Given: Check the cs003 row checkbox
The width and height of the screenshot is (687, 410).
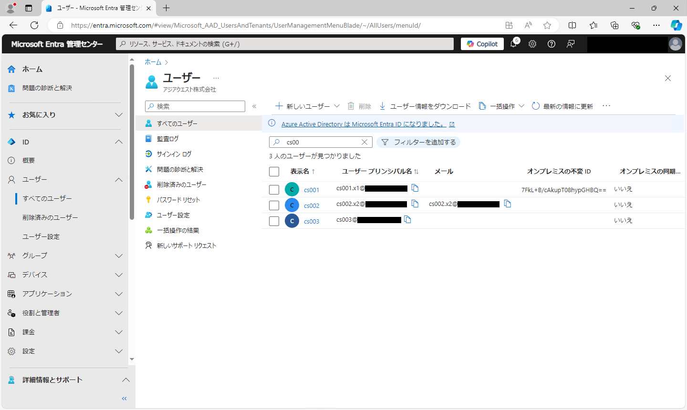Looking at the screenshot, I should click(274, 221).
